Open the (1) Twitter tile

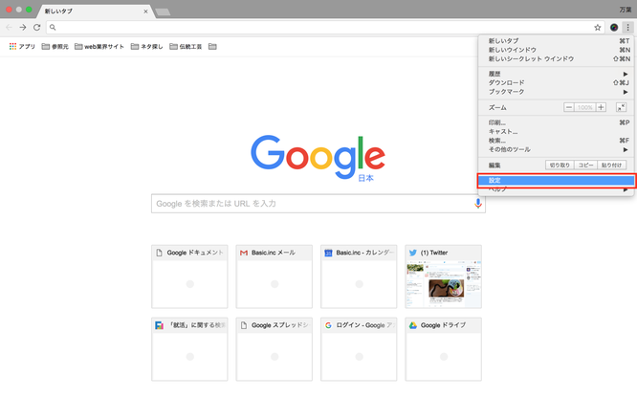coord(443,276)
